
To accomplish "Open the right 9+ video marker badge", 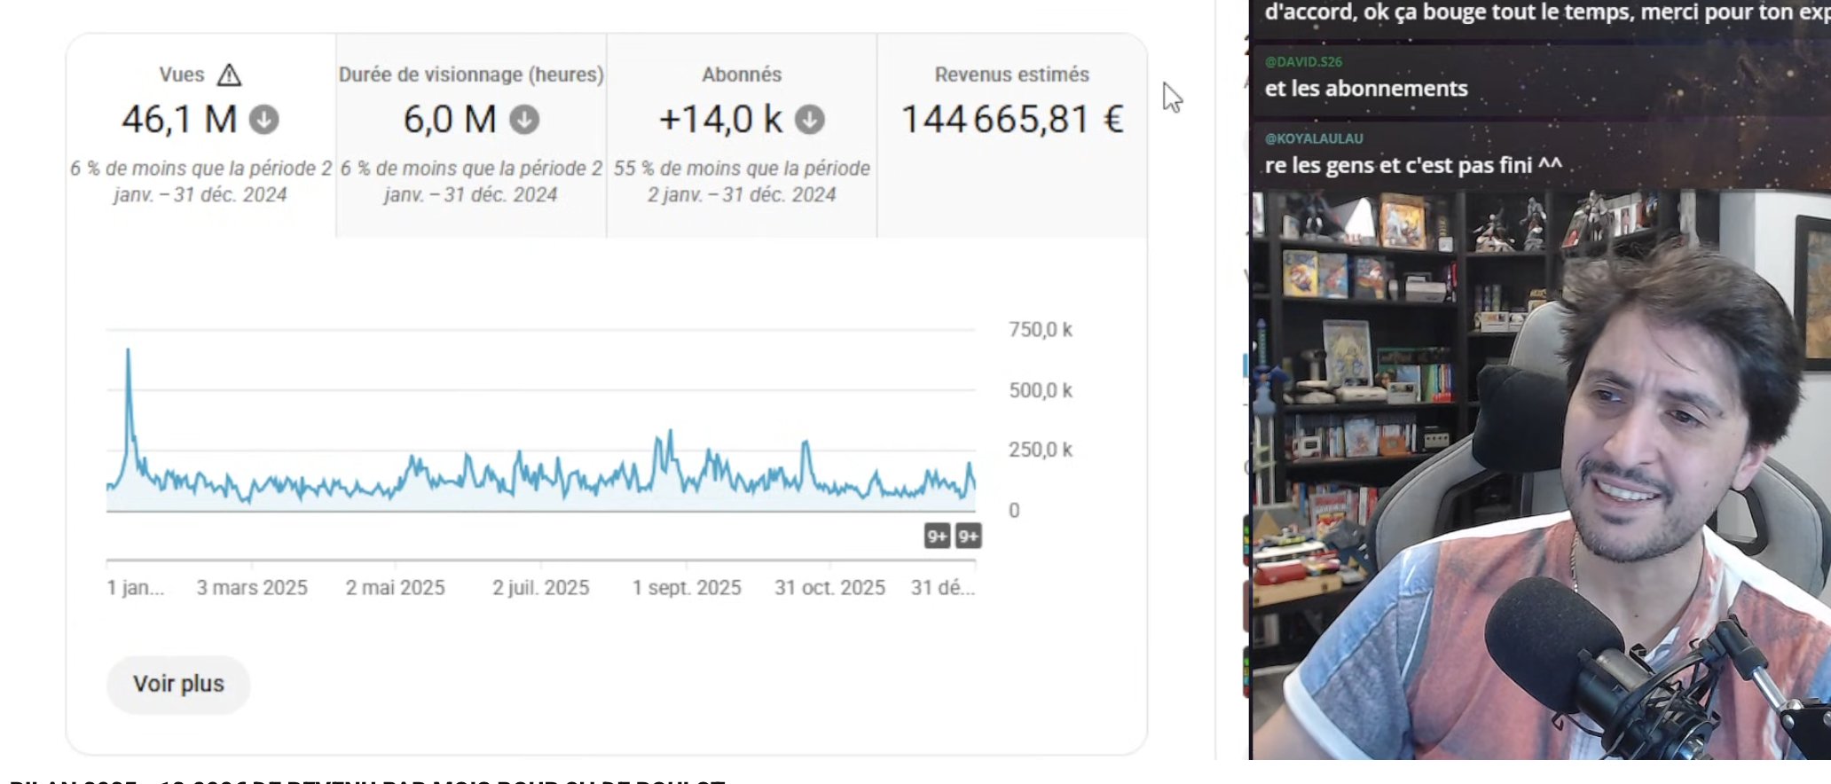I will coord(968,536).
